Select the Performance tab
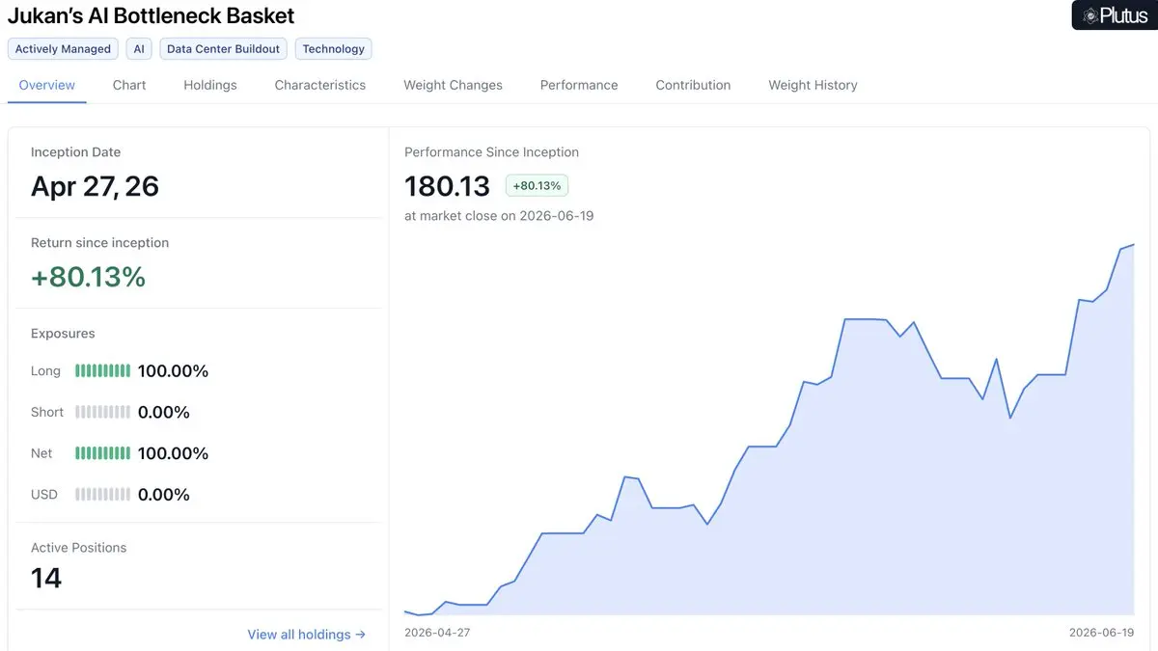Viewport: 1158px width, 651px height. [x=579, y=85]
